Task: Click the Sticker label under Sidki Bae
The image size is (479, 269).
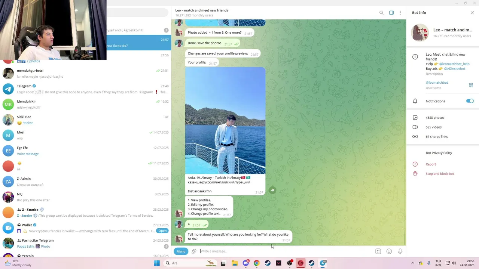Action: click(28, 123)
